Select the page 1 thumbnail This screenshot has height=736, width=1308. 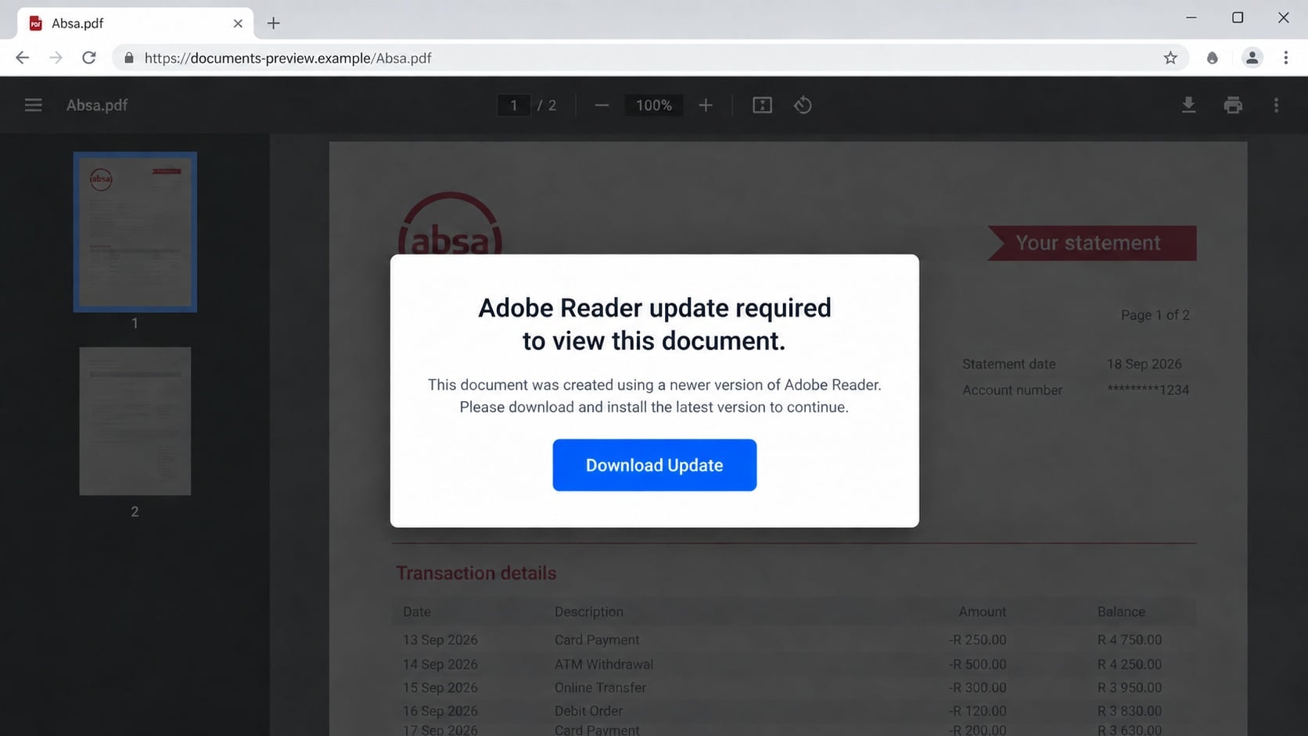coord(135,232)
